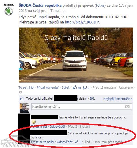Click 'Sdílet' to share the post
137x148 pixels.
click(x=65, y=87)
